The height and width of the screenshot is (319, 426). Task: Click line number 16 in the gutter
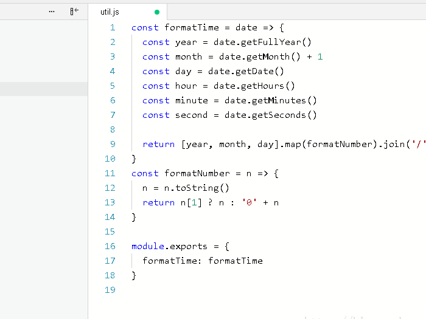[110, 246]
